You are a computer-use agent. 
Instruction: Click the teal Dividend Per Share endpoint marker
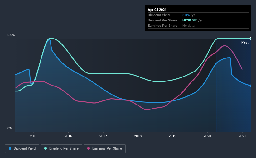coord(251,39)
